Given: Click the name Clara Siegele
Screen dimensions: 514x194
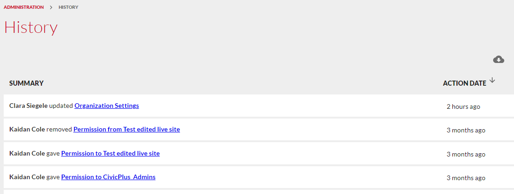Looking at the screenshot, I should [28, 106].
